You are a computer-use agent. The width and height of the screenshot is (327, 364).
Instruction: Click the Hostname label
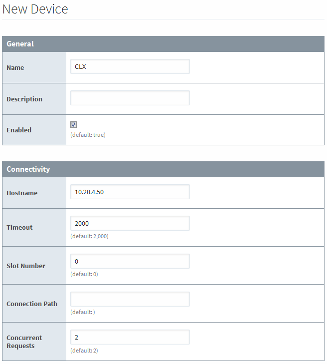[x=22, y=193]
